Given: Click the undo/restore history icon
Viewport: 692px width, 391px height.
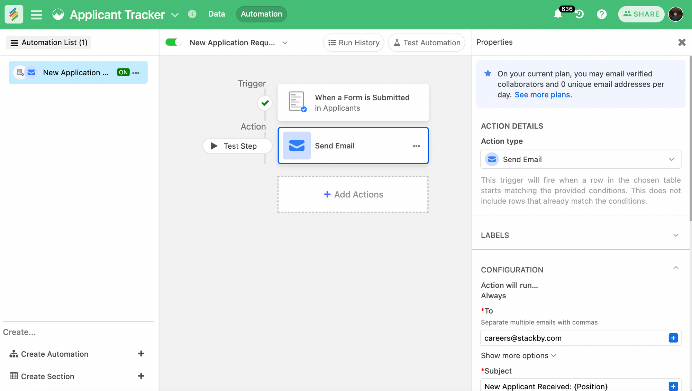Looking at the screenshot, I should [x=579, y=14].
